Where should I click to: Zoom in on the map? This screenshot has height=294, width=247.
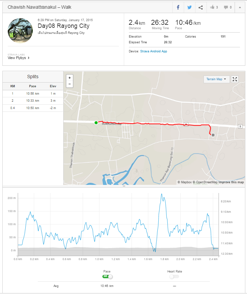[x=70, y=78]
